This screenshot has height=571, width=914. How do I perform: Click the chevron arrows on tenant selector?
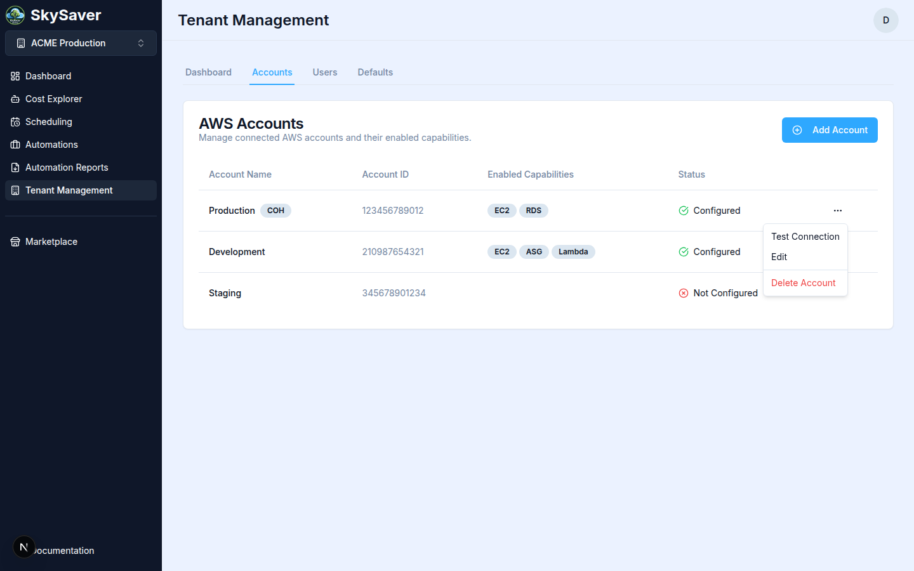coord(141,43)
